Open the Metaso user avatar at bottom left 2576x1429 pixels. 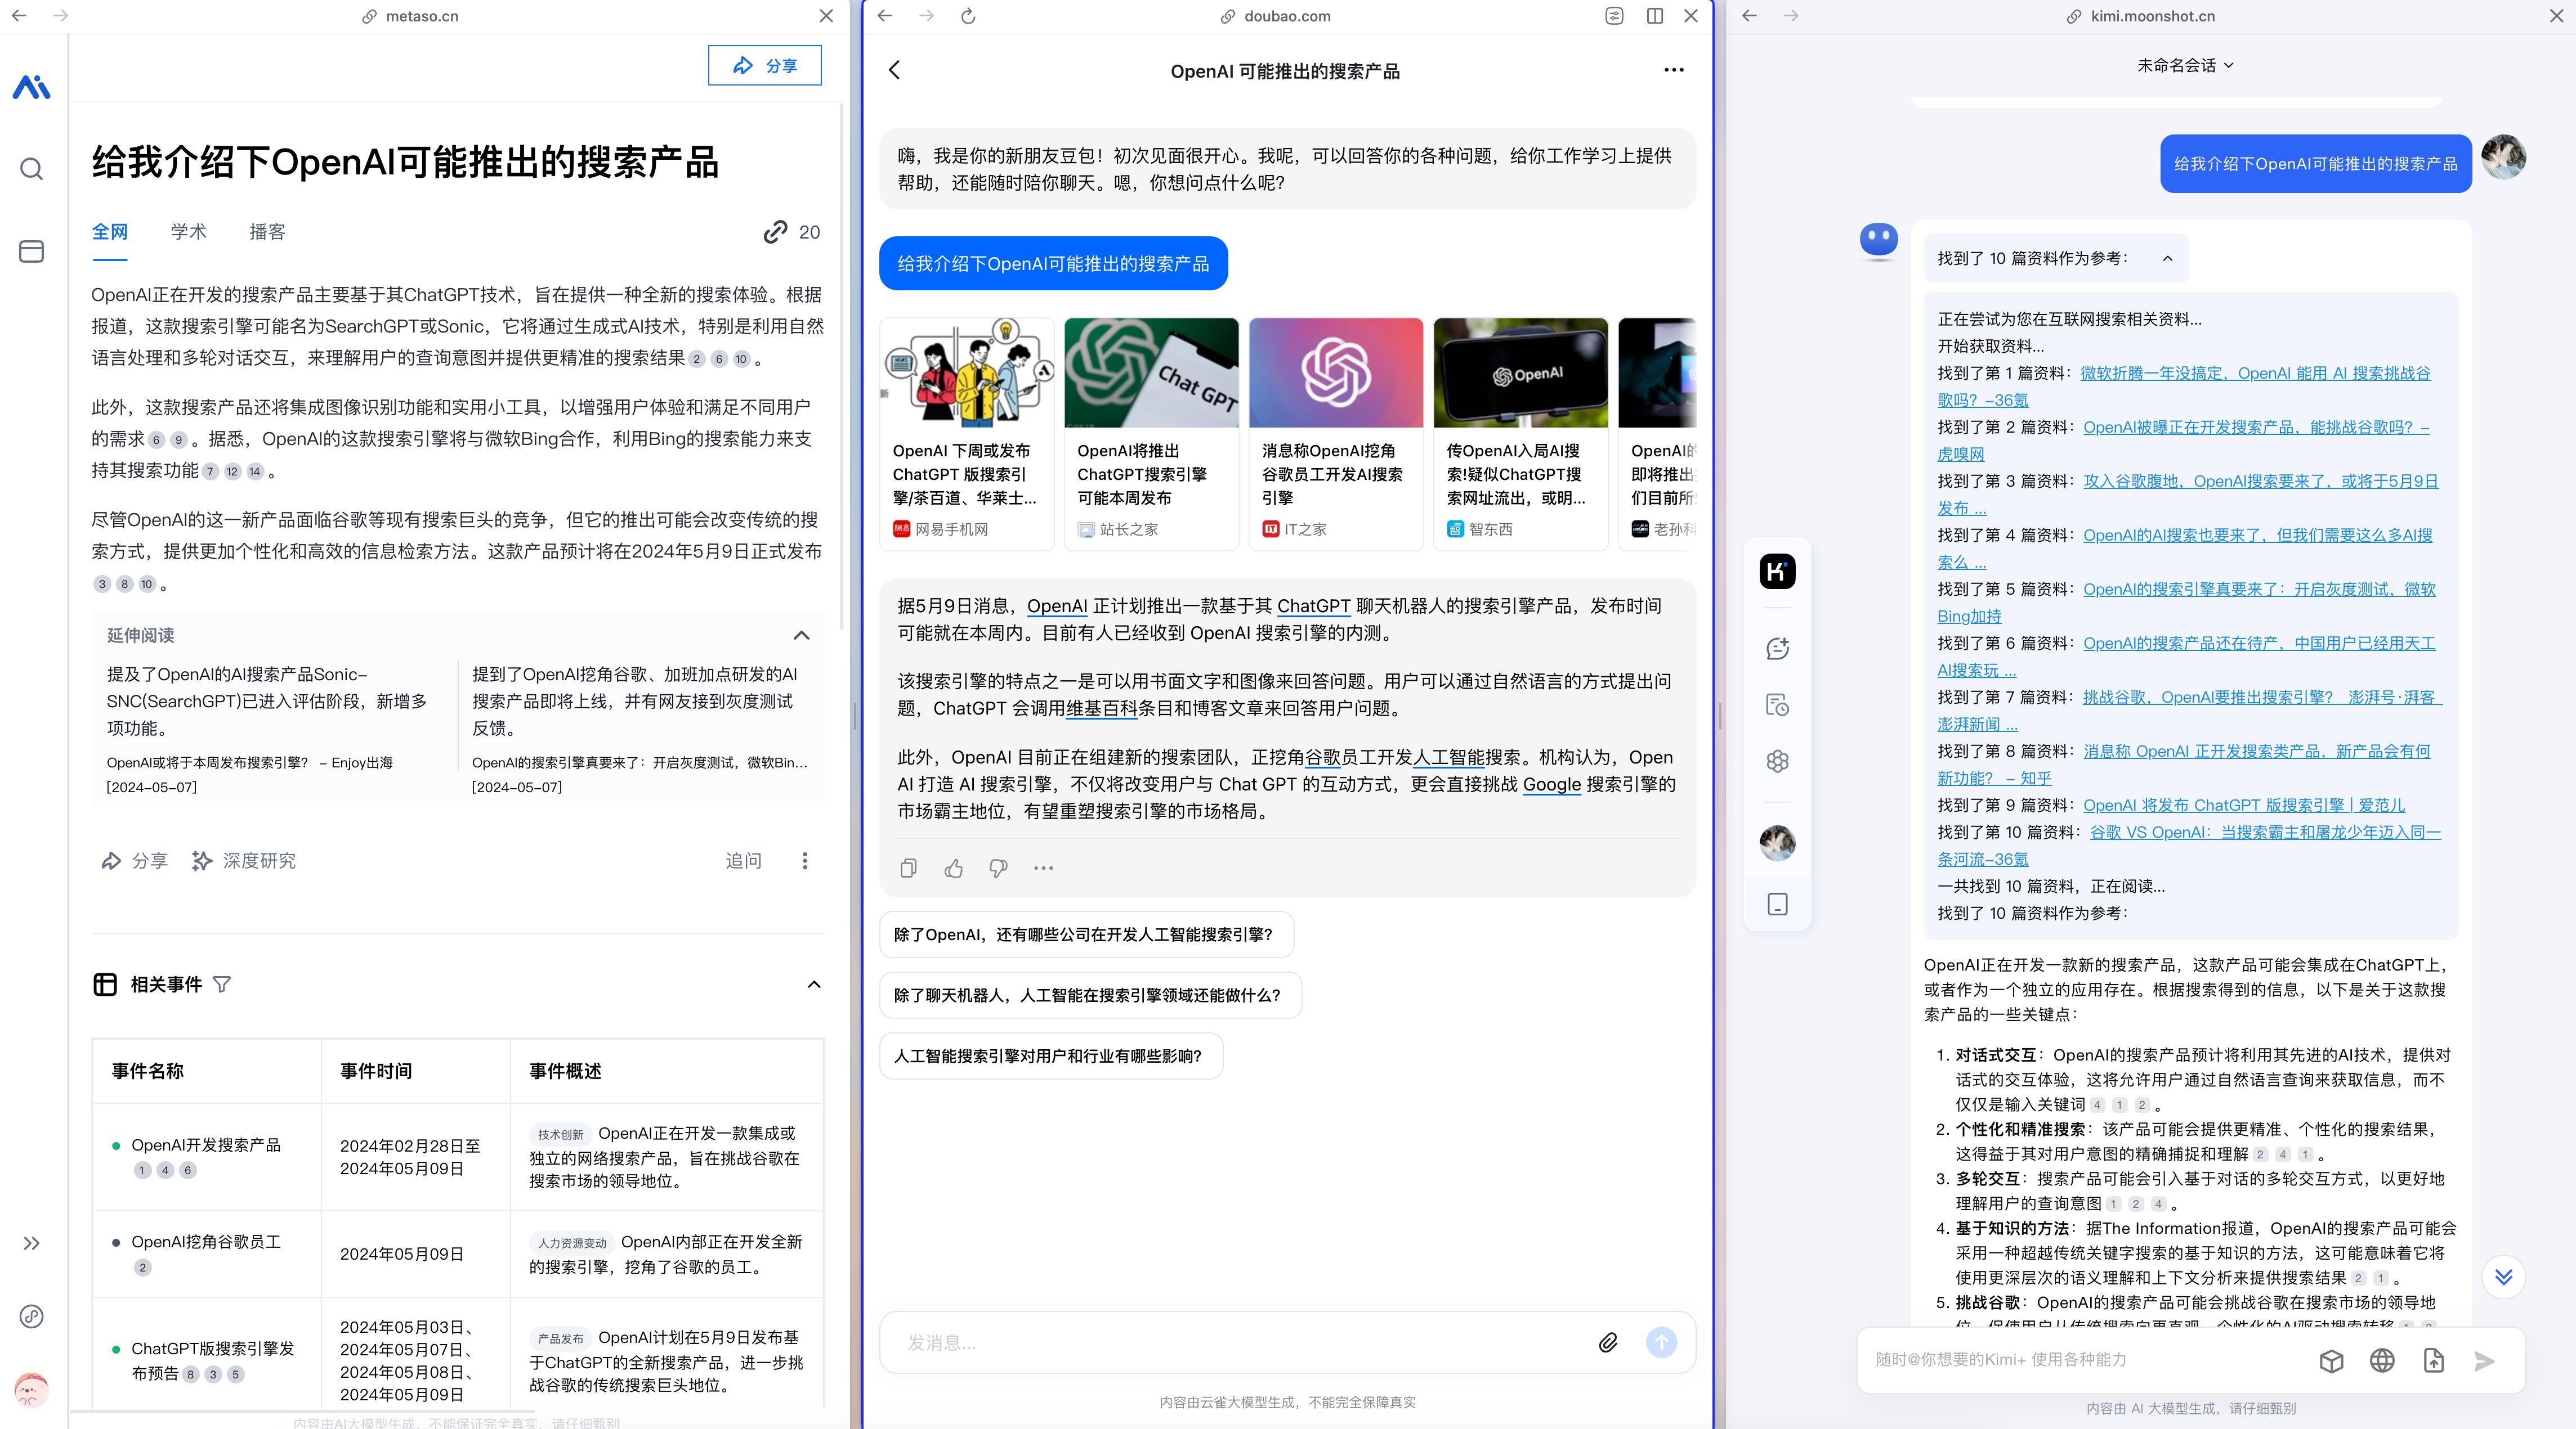tap(31, 1389)
